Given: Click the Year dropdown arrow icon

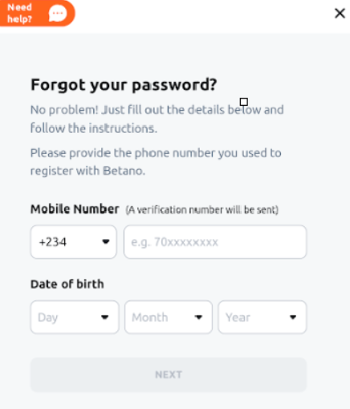Looking at the screenshot, I should [x=293, y=318].
